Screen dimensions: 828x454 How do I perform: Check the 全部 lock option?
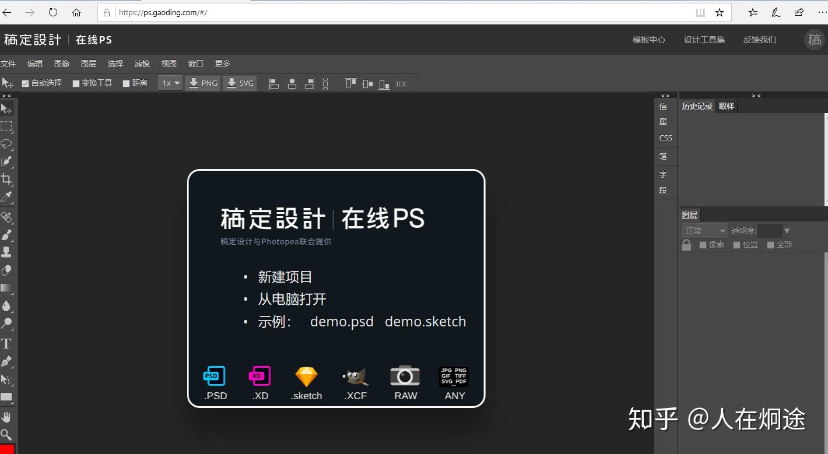click(x=770, y=245)
